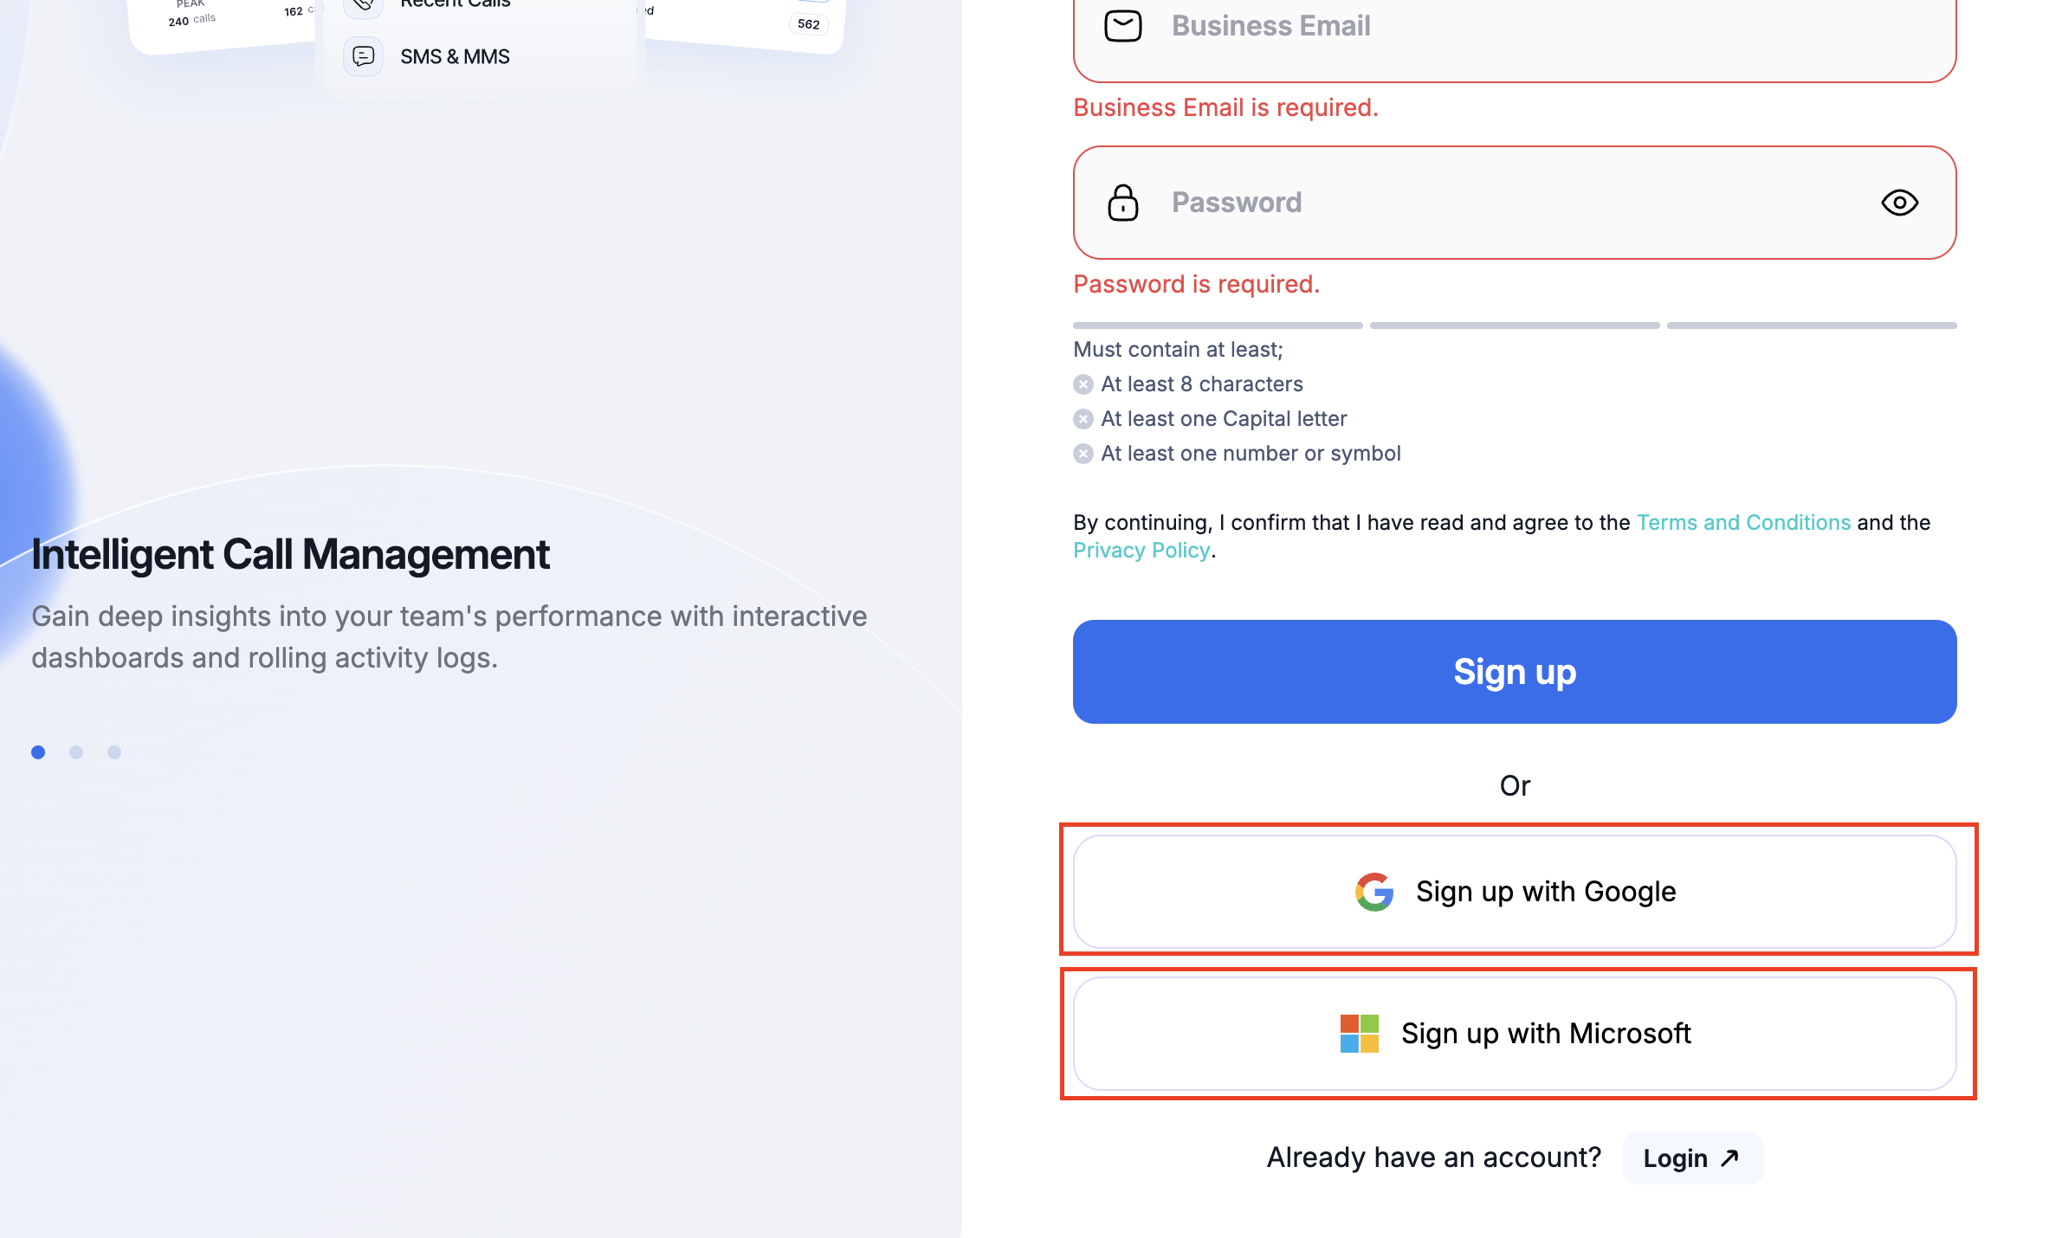
Task: Click the Microsoft logo icon
Action: tap(1360, 1034)
